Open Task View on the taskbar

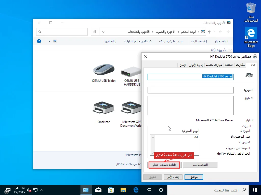pos(149,190)
